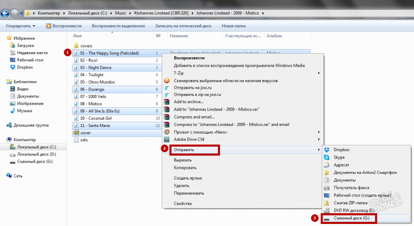Open the Отправить submenu
Image resolution: width=414 pixels, height=226 pixels.
(243, 150)
